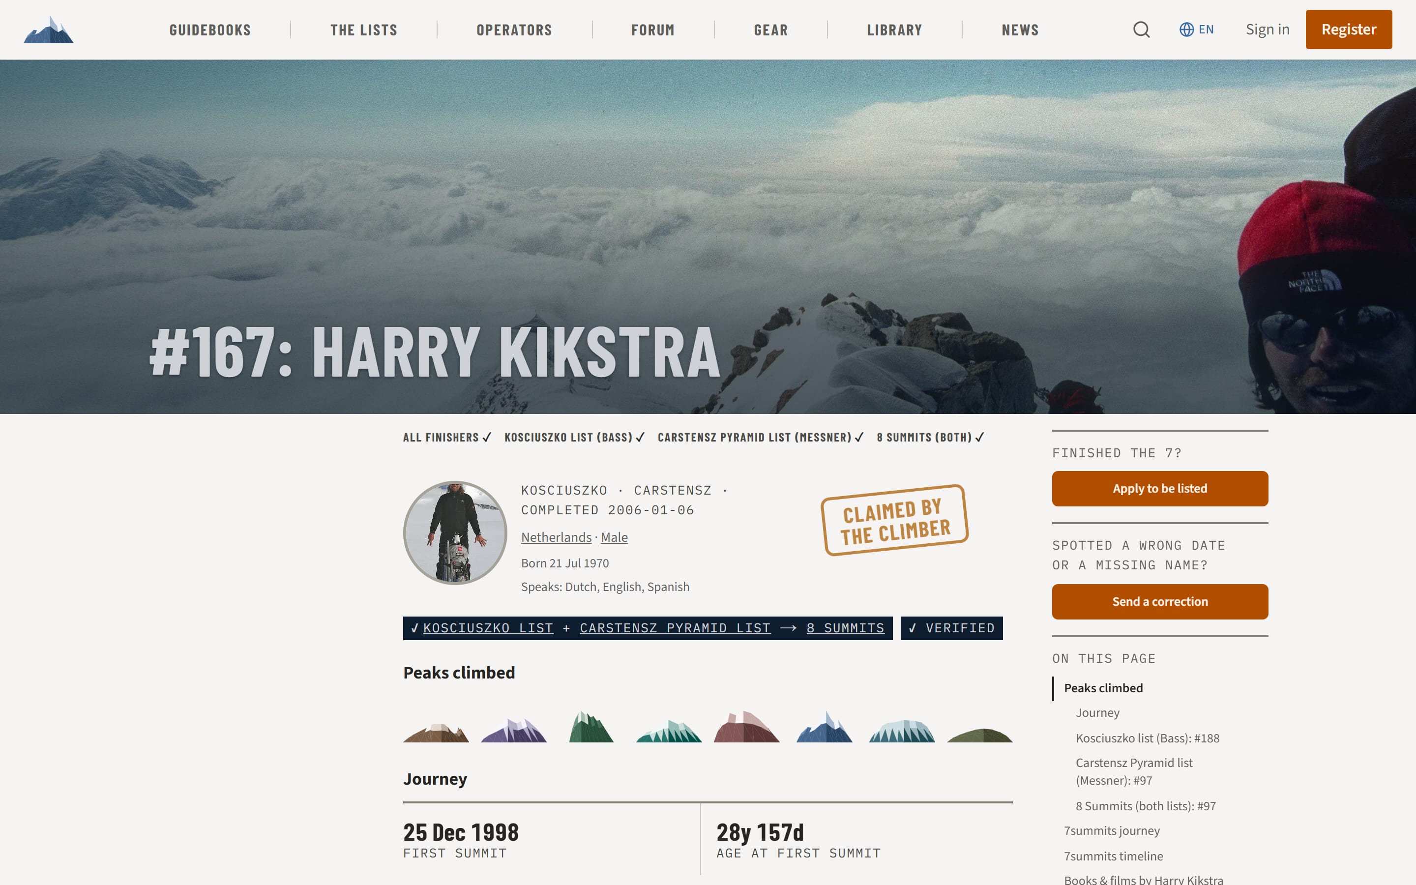Click the purple mountain peak icon
The height and width of the screenshot is (885, 1416).
pyautogui.click(x=514, y=731)
